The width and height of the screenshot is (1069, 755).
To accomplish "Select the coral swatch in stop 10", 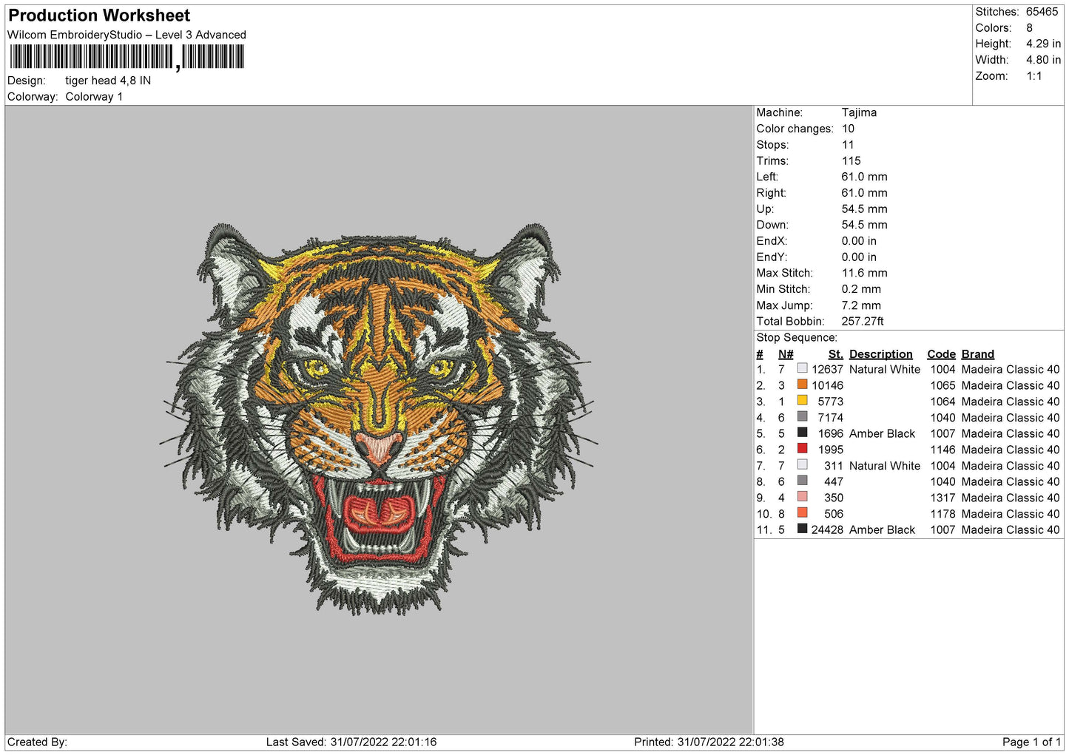I will click(x=802, y=513).
